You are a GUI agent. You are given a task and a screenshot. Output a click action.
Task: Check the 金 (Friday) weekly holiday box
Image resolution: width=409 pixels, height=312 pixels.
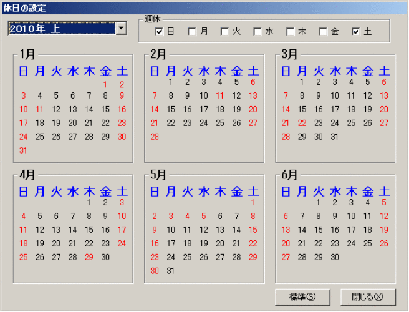[x=323, y=31]
